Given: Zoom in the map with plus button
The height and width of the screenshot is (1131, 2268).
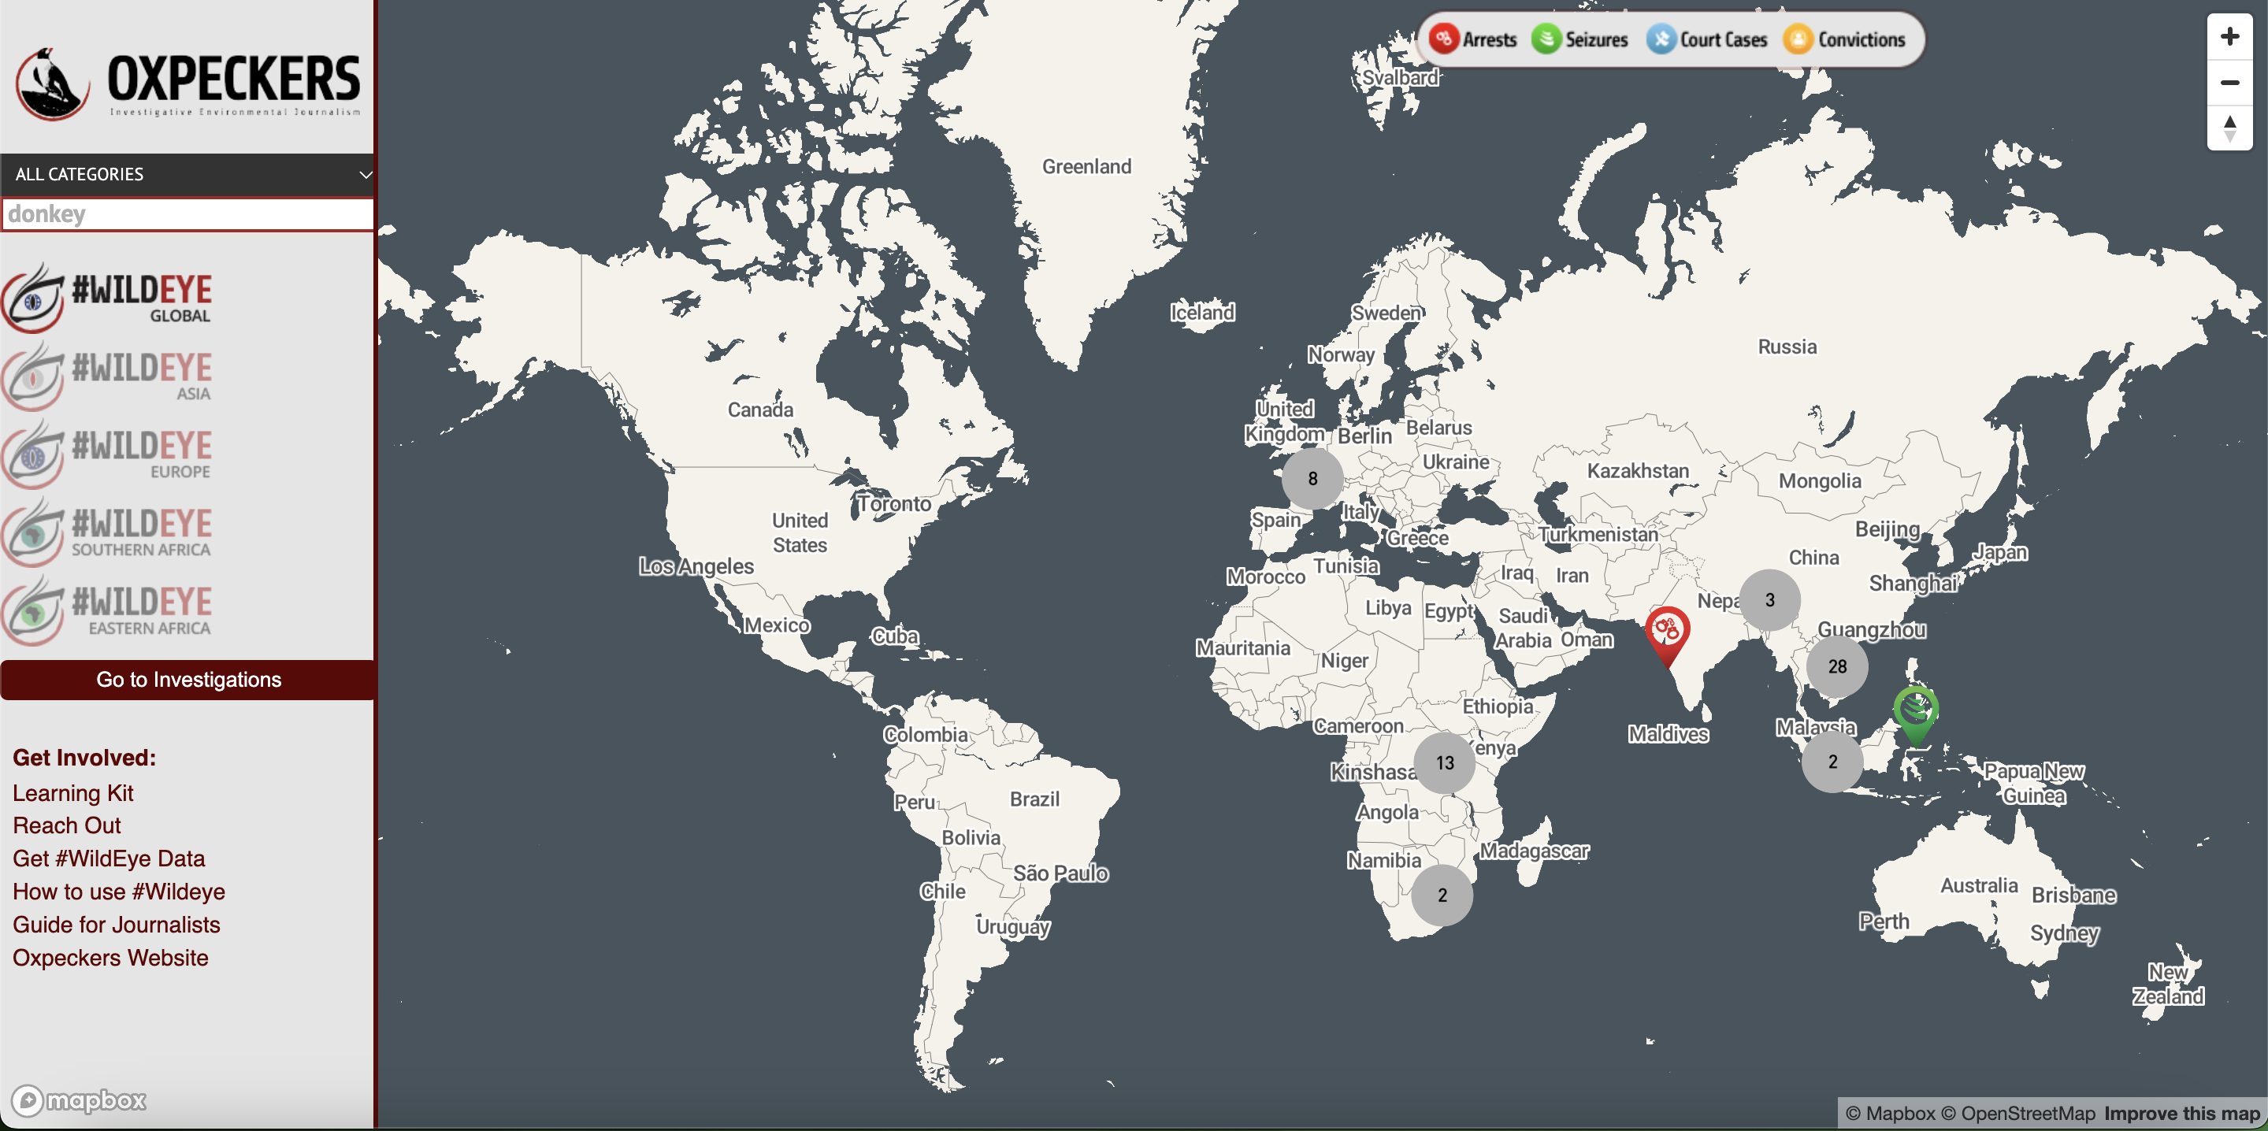Looking at the screenshot, I should pos(2229,37).
